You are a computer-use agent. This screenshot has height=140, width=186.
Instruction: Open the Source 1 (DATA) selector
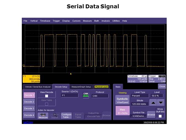coord(70,96)
